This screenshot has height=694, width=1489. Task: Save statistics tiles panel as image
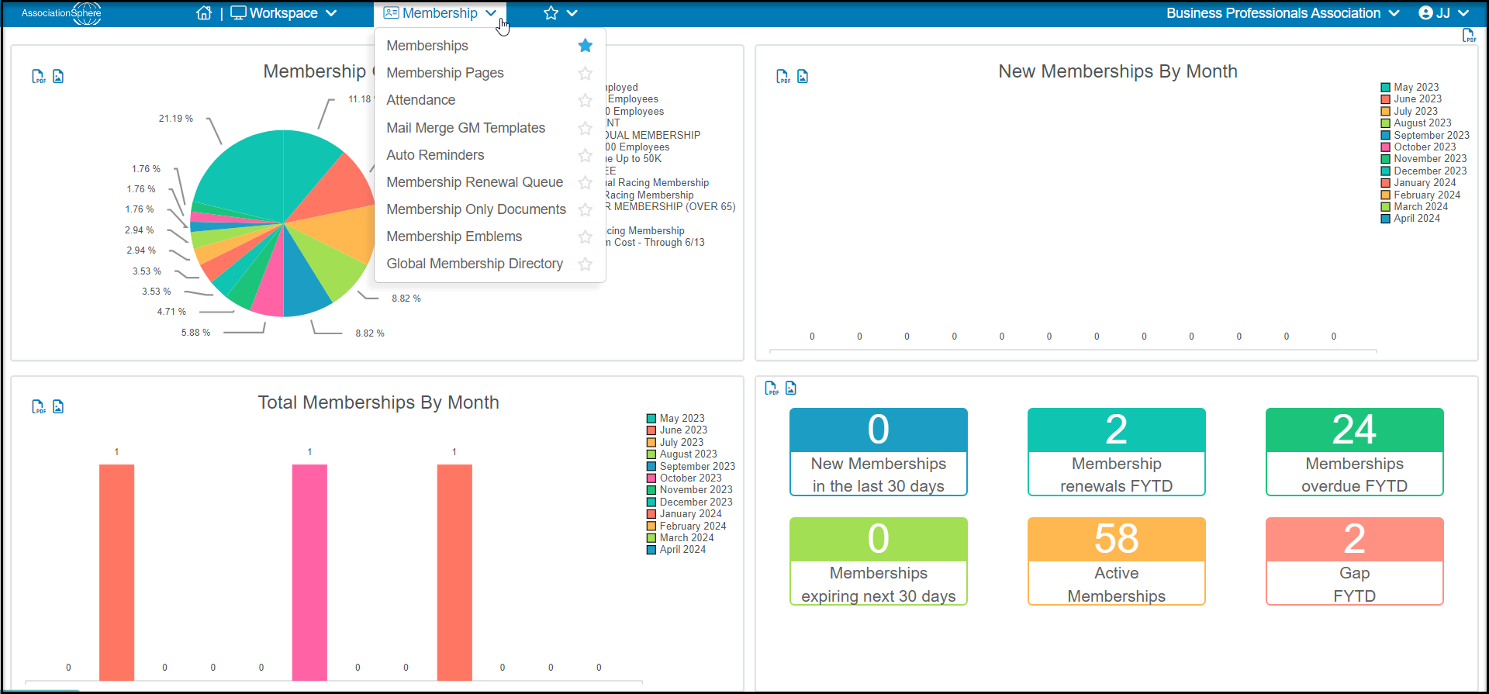pyautogui.click(x=791, y=388)
